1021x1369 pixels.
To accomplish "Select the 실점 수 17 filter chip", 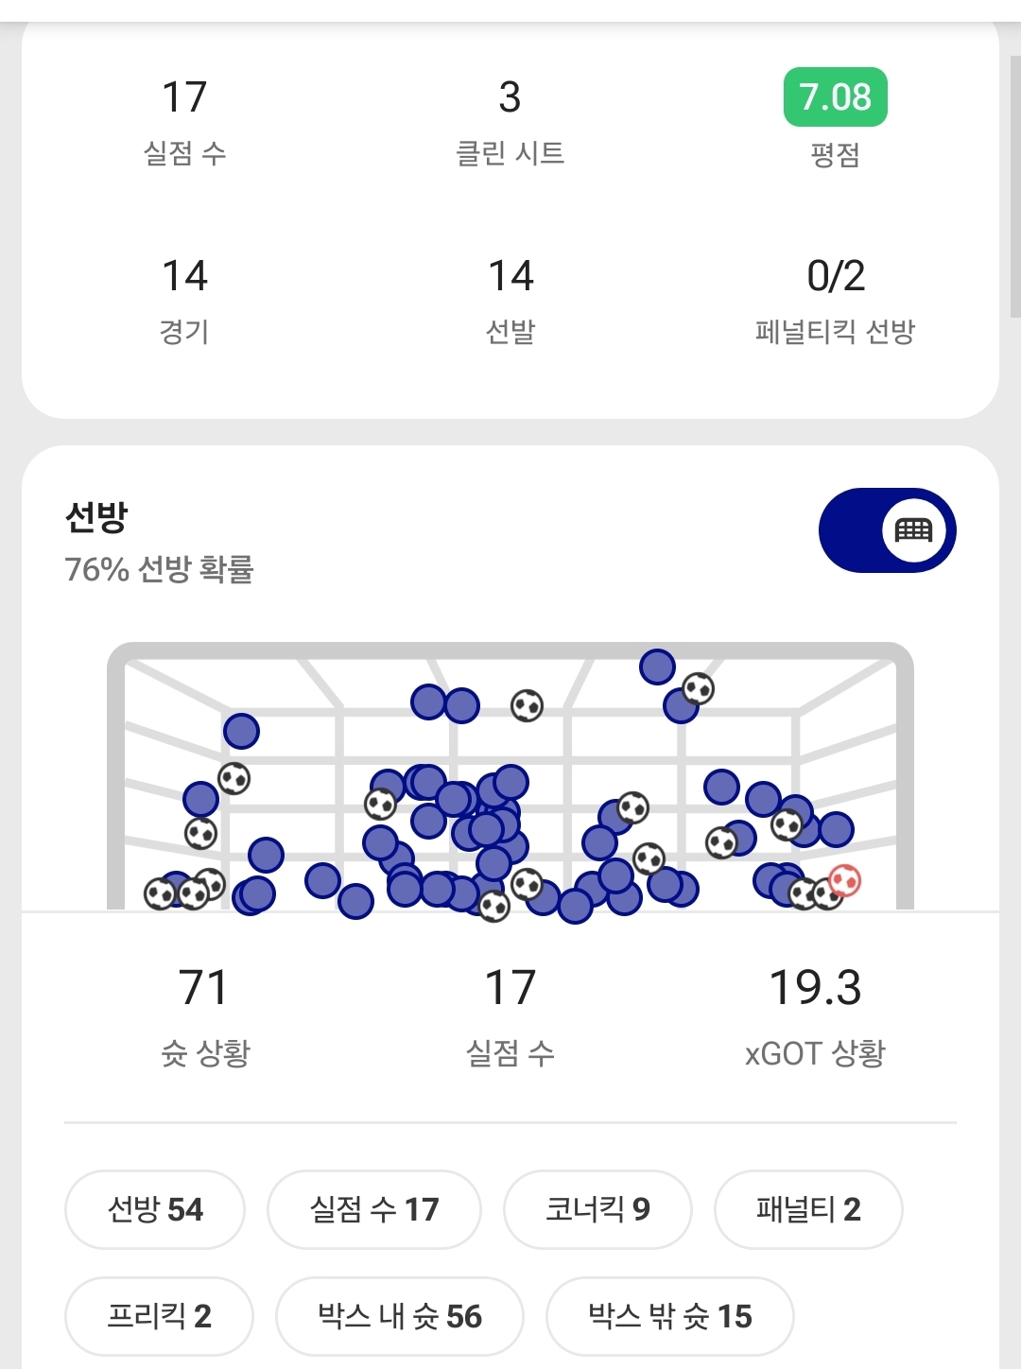I will [374, 1209].
